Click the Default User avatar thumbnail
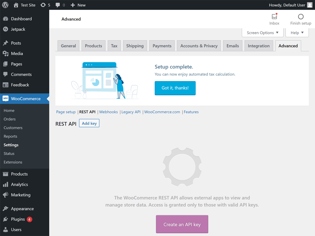 309,5
